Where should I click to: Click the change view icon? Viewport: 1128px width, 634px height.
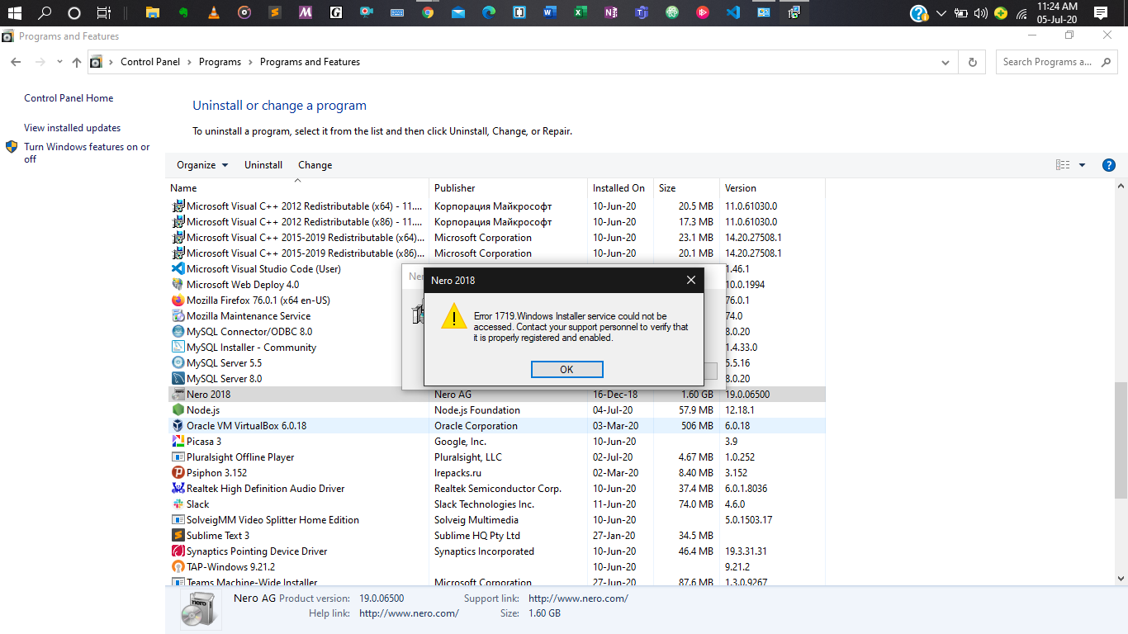1063,165
